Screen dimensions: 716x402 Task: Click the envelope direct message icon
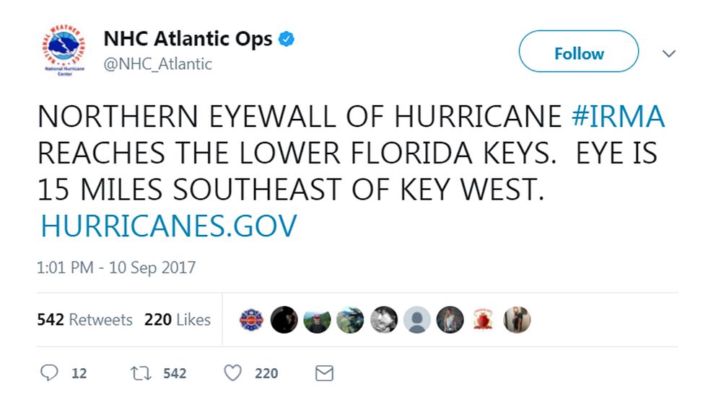[x=325, y=372]
